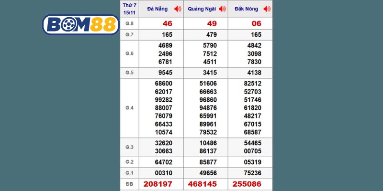Click special prize number 468145
This screenshot has width=383, height=191.
click(203, 184)
